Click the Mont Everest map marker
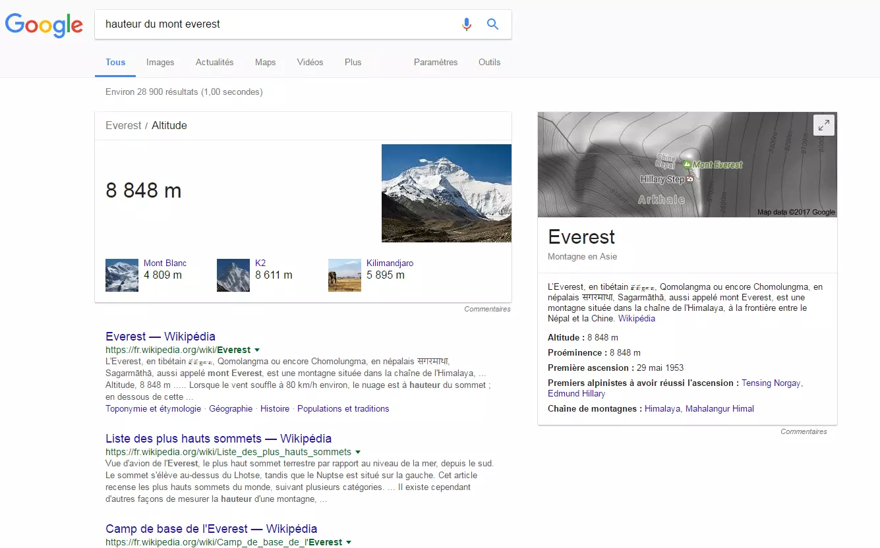Image resolution: width=880 pixels, height=548 pixels. coord(687,164)
